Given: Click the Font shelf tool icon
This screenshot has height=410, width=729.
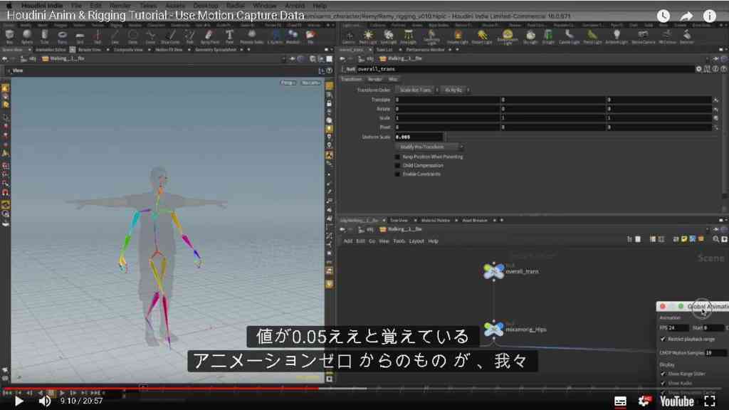Looking at the screenshot, I should coord(230,36).
